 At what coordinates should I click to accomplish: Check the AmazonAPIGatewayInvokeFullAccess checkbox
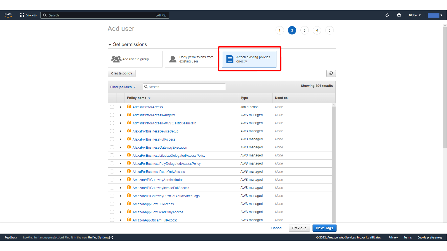(x=112, y=188)
